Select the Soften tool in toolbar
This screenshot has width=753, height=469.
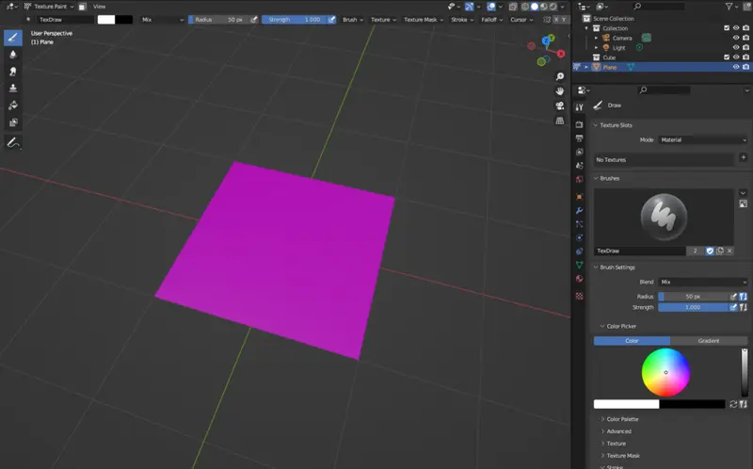point(13,55)
